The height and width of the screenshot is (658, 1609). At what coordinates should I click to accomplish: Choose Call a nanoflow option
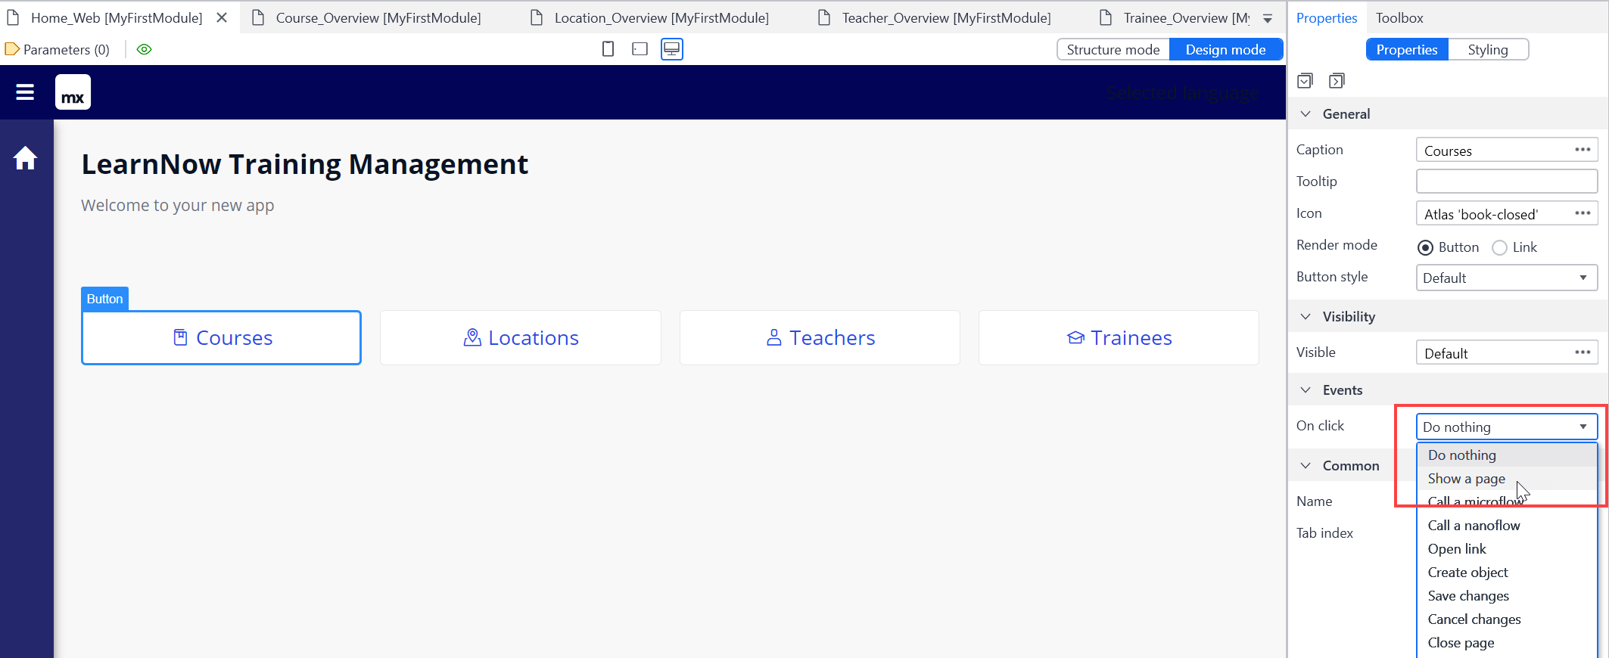tap(1506, 526)
